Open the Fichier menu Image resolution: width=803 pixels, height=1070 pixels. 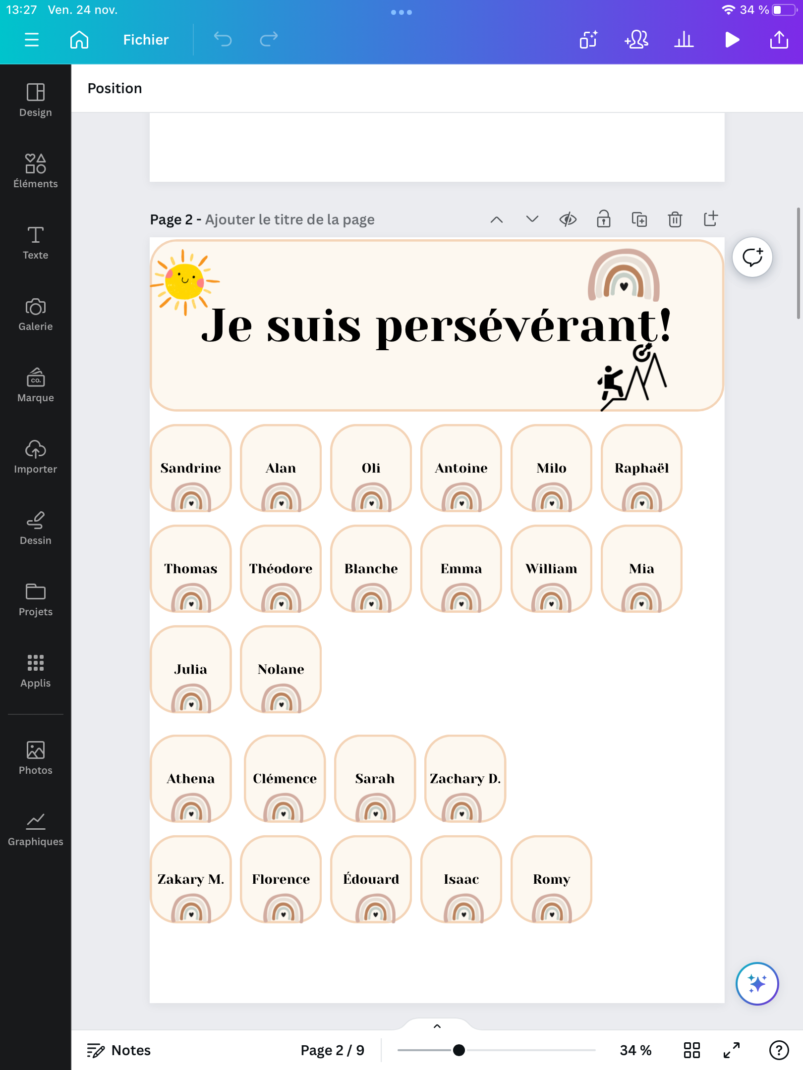tap(146, 40)
